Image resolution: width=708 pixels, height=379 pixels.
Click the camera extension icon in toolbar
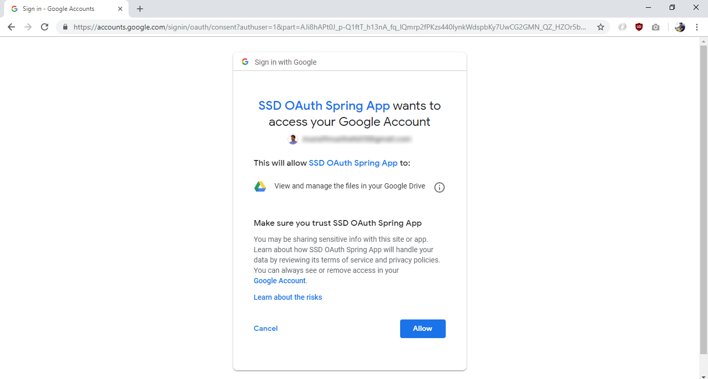tap(656, 26)
